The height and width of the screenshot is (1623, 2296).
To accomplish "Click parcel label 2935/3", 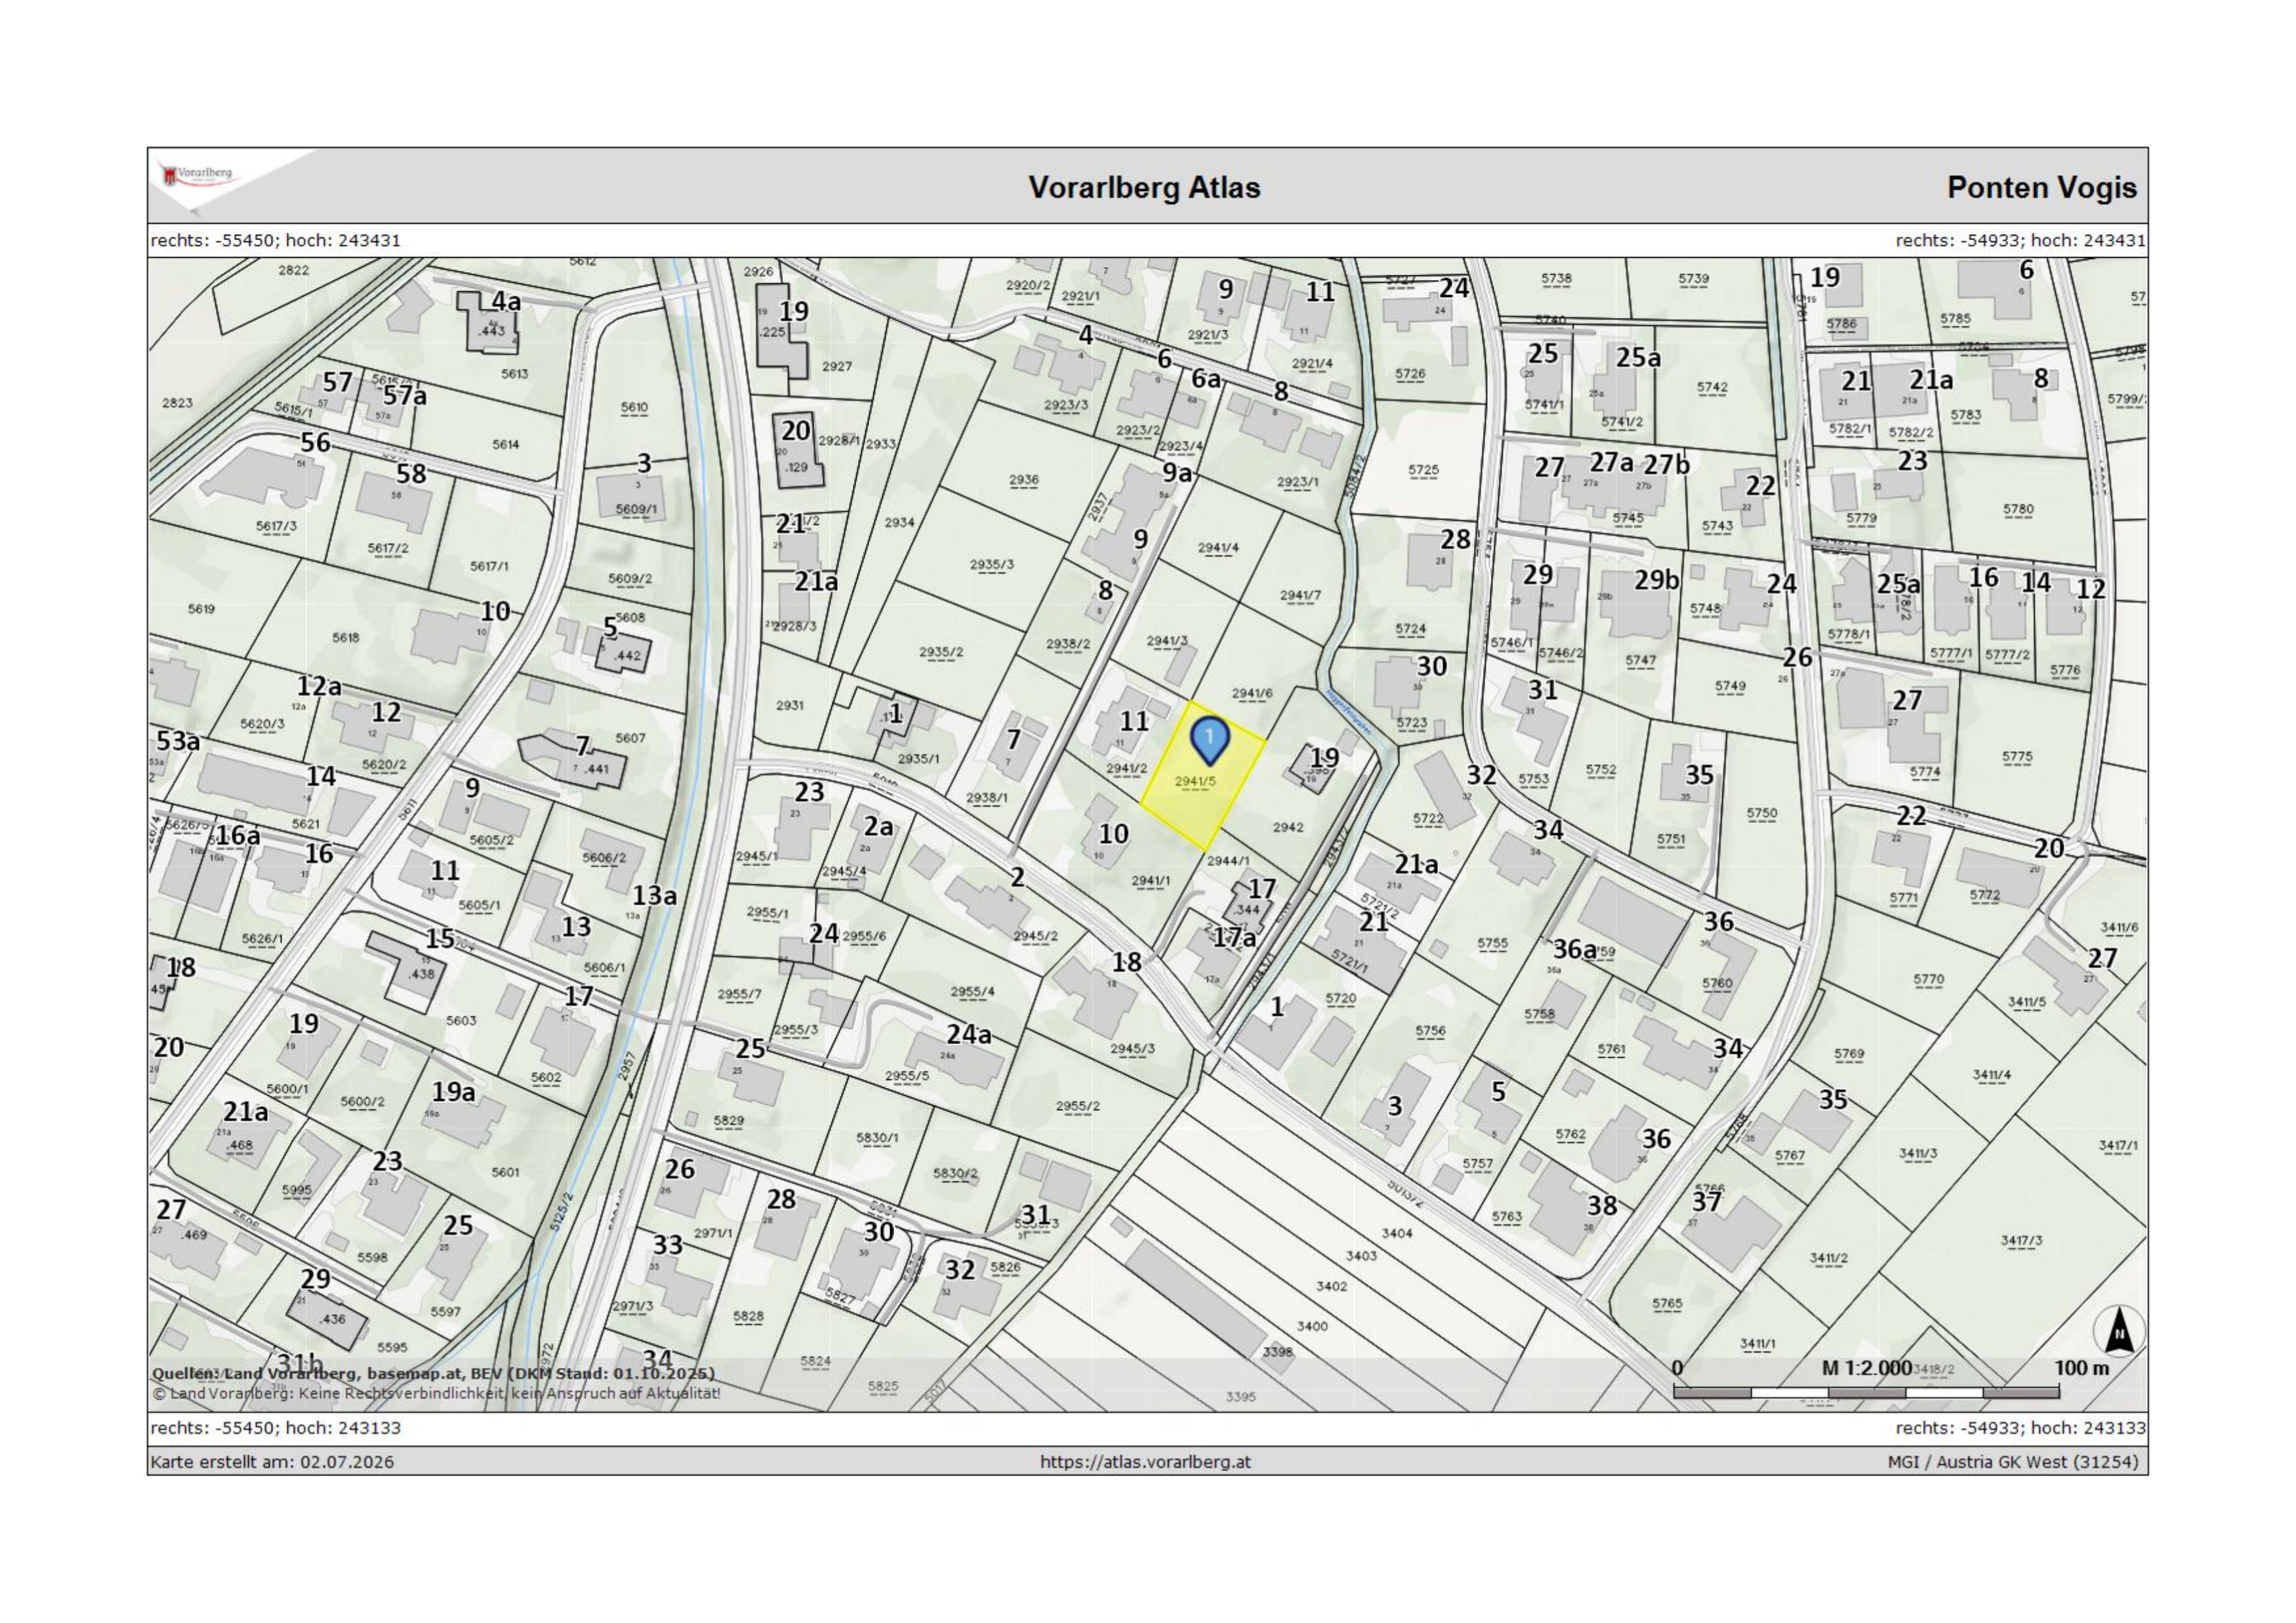I will pos(991,565).
